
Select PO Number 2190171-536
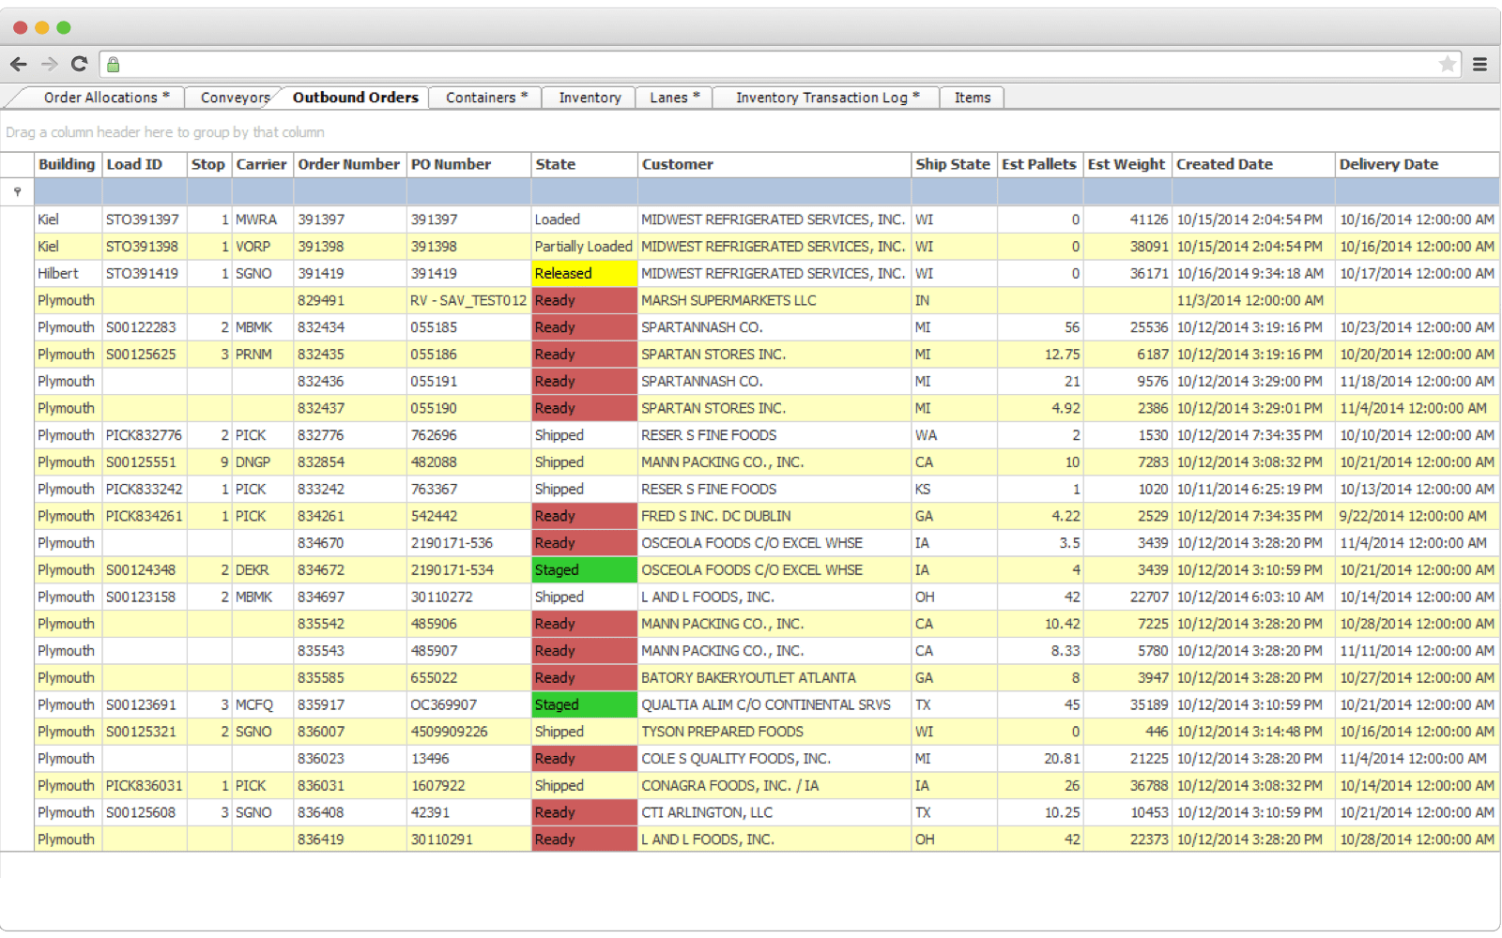click(x=468, y=544)
